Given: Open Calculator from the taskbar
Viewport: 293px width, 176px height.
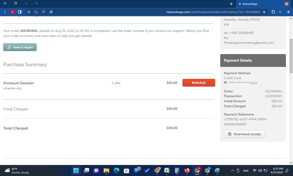Looking at the screenshot, I should tap(177, 171).
